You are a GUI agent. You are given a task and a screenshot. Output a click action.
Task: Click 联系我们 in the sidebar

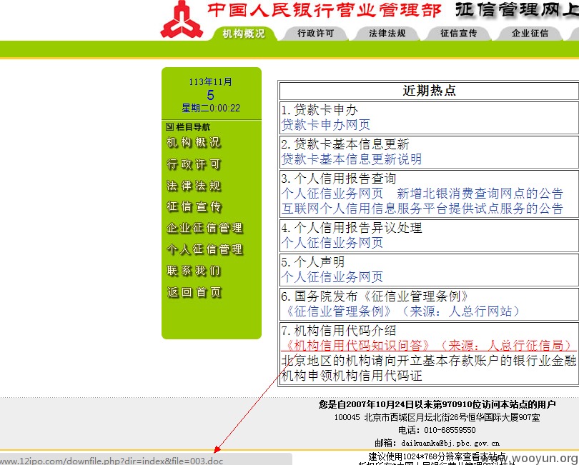tap(194, 271)
